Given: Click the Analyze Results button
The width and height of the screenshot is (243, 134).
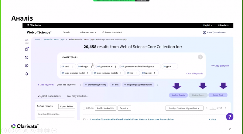Looking at the screenshot, I should 178,95.
